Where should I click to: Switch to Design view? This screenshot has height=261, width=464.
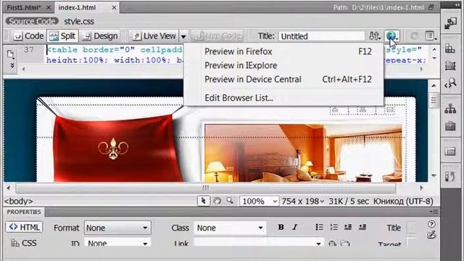click(100, 36)
